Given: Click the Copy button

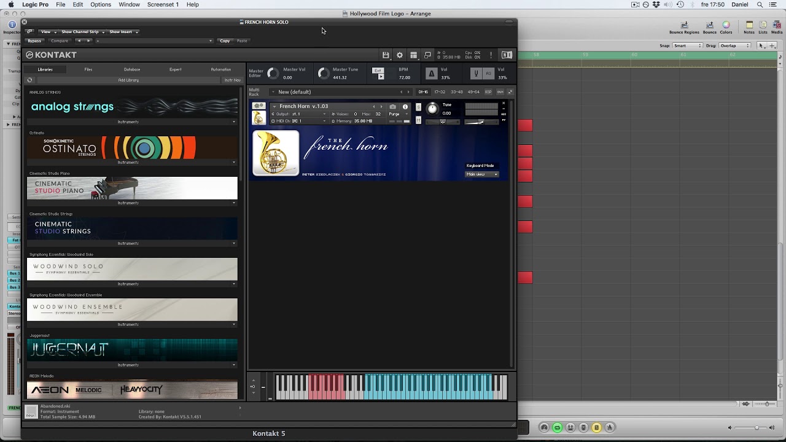Looking at the screenshot, I should 225,41.
